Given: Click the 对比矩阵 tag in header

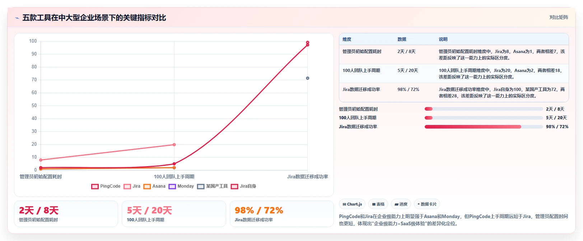Looking at the screenshot, I should (559, 17).
